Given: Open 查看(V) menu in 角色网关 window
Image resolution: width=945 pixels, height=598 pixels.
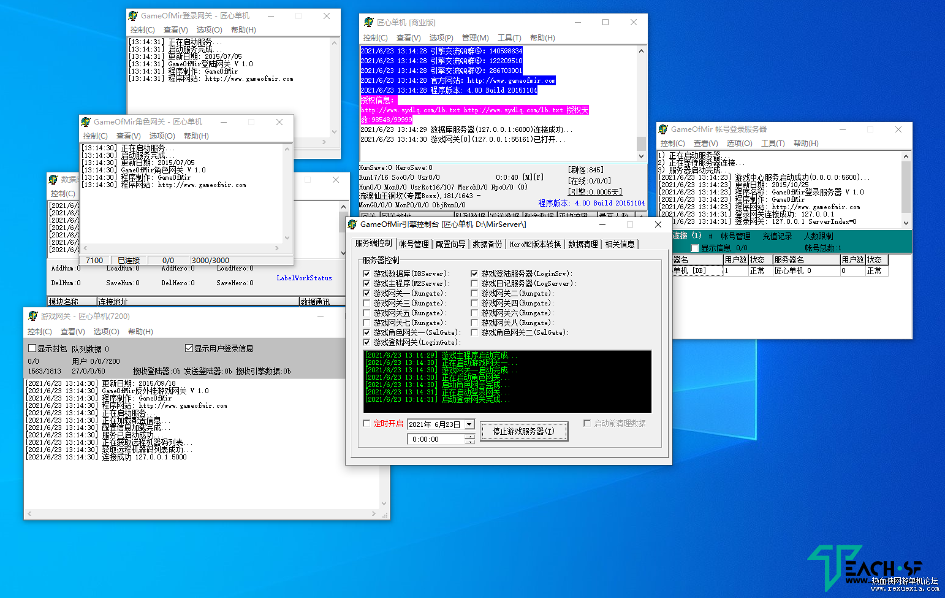Looking at the screenshot, I should coord(128,136).
